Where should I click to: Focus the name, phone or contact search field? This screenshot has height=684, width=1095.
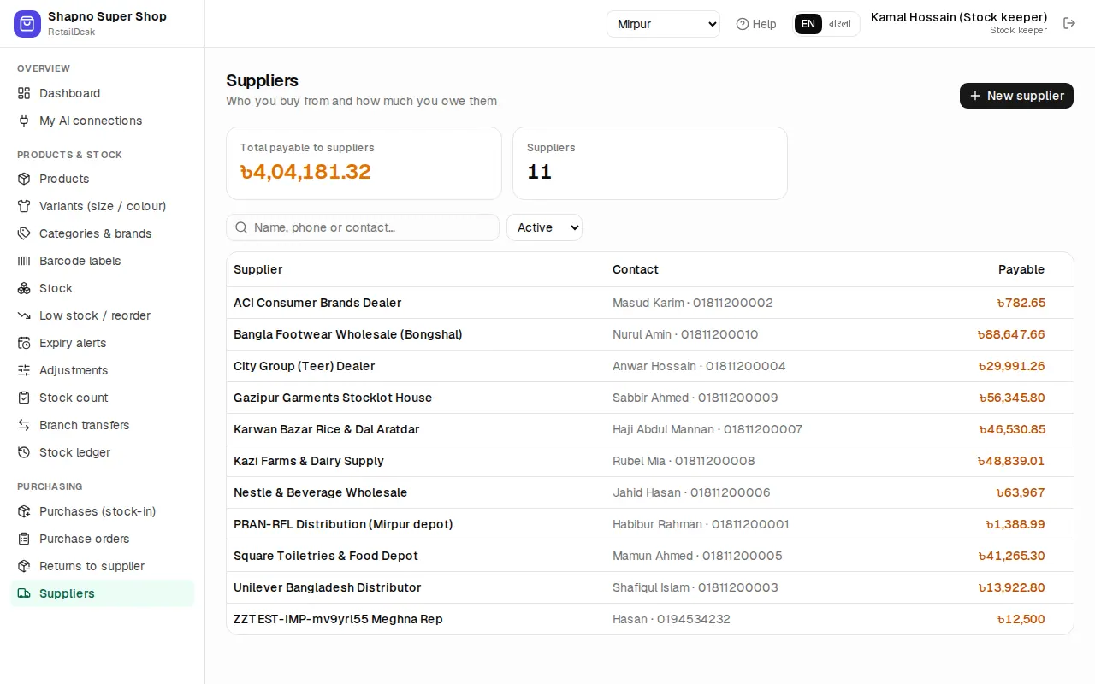[363, 227]
